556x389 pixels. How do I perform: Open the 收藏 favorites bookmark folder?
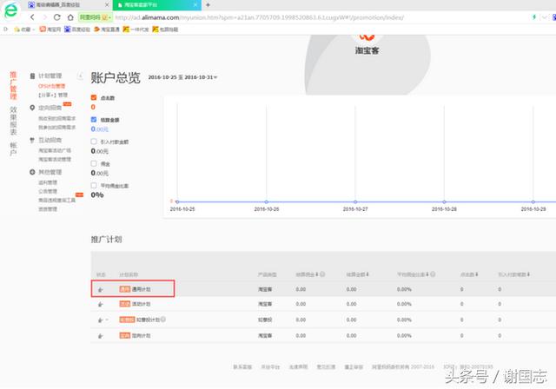tap(23, 30)
